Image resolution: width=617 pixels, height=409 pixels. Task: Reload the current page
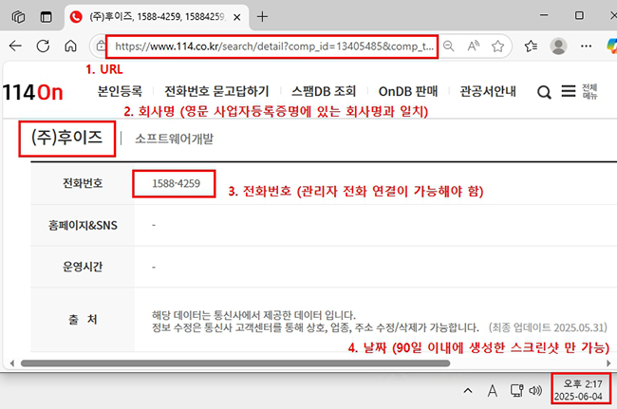(x=43, y=46)
